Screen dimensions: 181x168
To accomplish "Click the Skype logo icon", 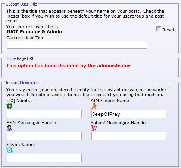I will tap(10, 150).
